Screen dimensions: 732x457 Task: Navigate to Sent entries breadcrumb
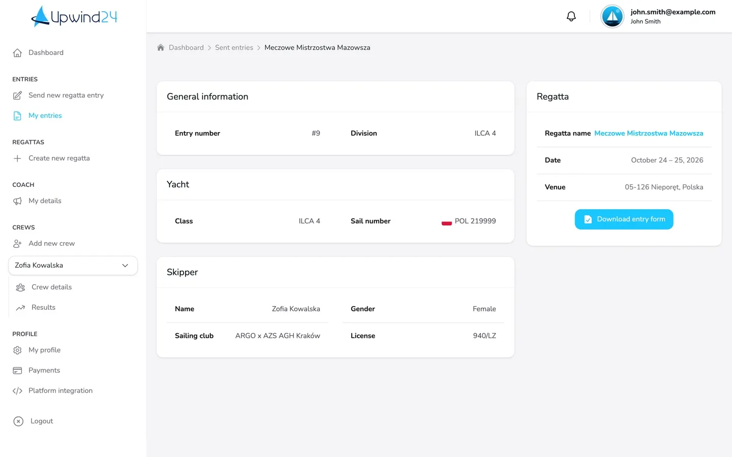tap(234, 48)
